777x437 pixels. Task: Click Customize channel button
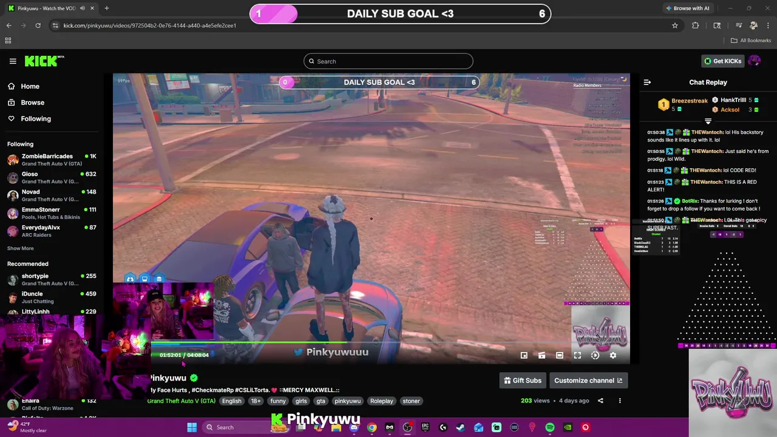[588, 381]
